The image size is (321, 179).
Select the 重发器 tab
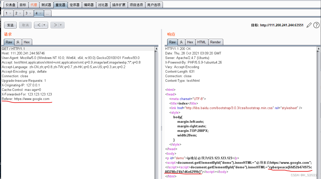pos(61,5)
